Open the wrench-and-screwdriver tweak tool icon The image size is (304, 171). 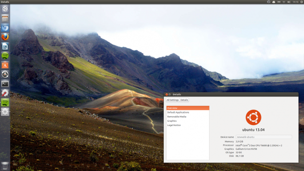(x=5, y=93)
